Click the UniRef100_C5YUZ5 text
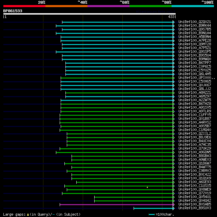This screenshot has height=217, width=217. (195, 70)
